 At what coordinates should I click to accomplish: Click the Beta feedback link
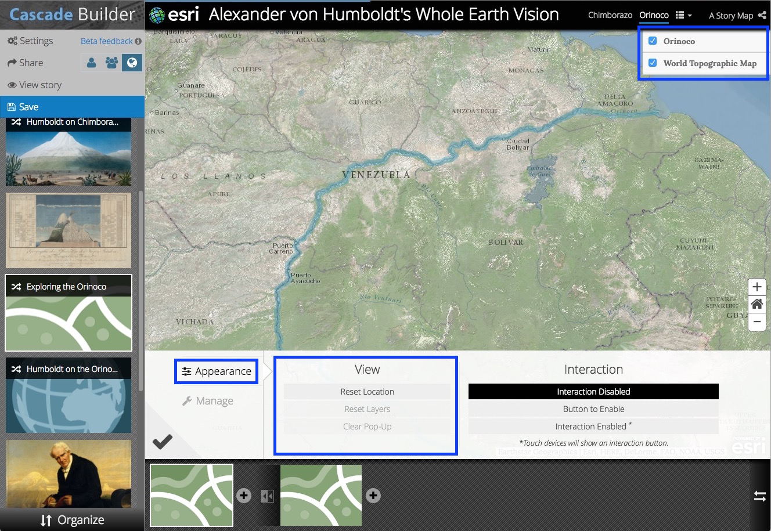coord(107,41)
